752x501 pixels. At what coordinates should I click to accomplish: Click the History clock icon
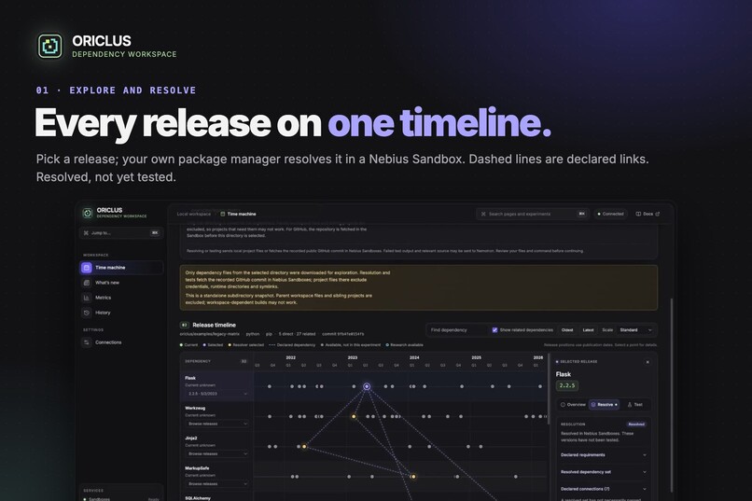point(87,313)
